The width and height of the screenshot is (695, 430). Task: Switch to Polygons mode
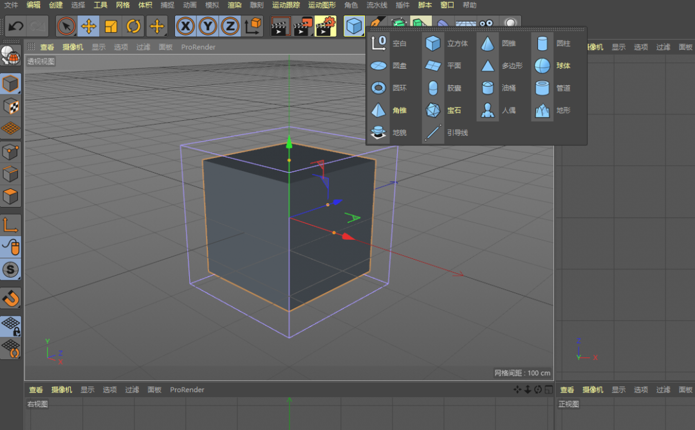pyautogui.click(x=11, y=196)
